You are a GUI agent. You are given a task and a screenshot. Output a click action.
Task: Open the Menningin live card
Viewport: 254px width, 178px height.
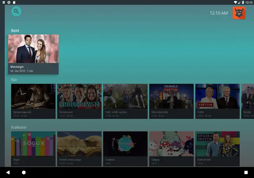33,54
